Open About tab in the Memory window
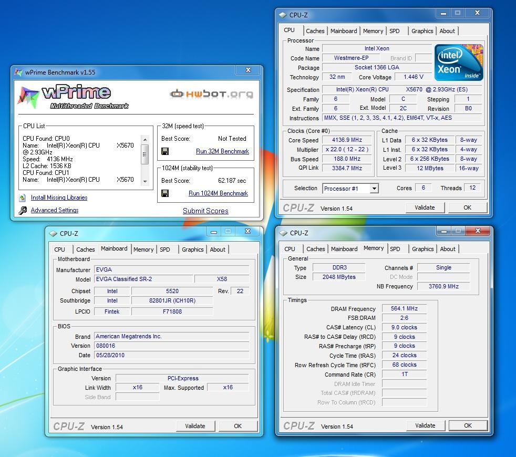Image resolution: width=516 pixels, height=457 pixels. [x=448, y=249]
